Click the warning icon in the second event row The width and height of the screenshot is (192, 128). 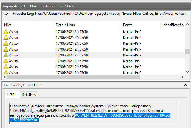(6, 37)
